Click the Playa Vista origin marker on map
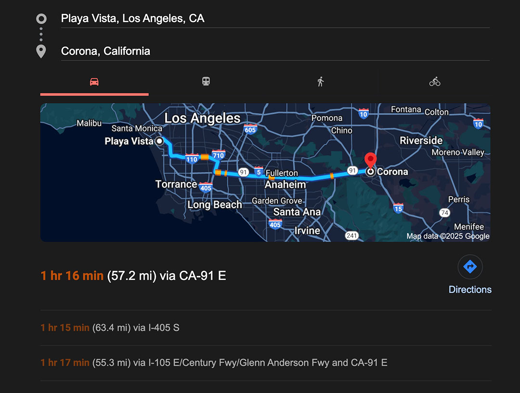The height and width of the screenshot is (393, 520). [159, 141]
